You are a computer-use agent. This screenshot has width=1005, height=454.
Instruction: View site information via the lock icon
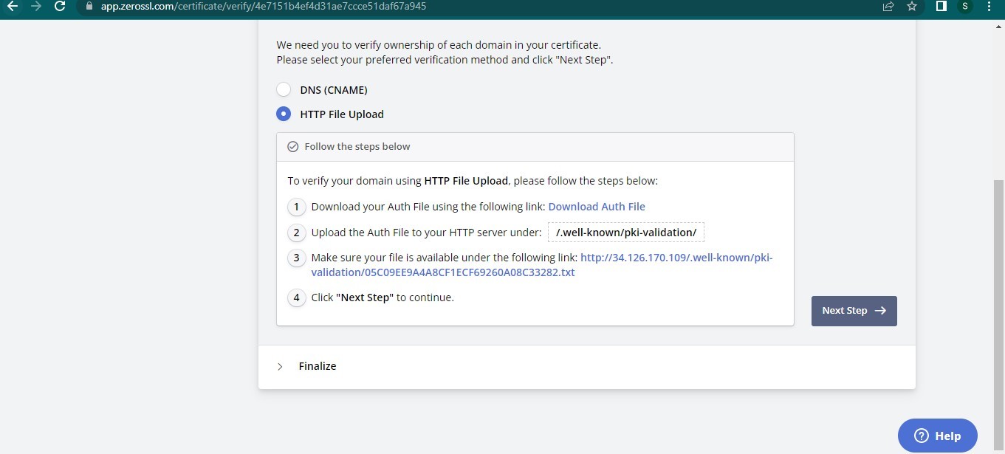[89, 6]
